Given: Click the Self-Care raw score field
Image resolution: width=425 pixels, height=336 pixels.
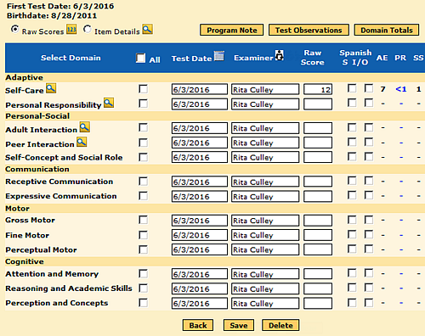Looking at the screenshot, I should pos(318,89).
